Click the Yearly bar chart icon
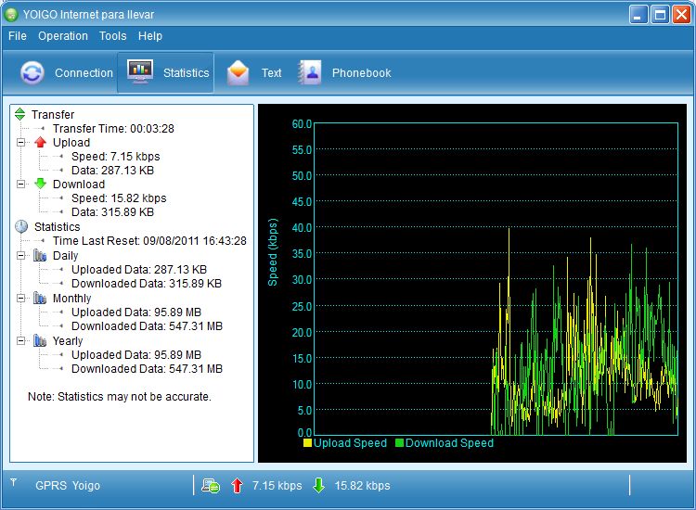Screen dimensions: 696x510 (40, 340)
